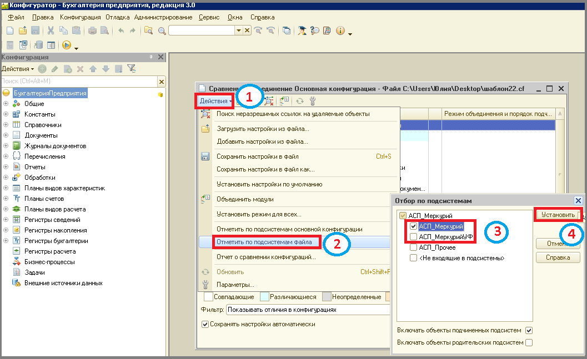
Task: Click the About info icon
Action: coord(340,31)
